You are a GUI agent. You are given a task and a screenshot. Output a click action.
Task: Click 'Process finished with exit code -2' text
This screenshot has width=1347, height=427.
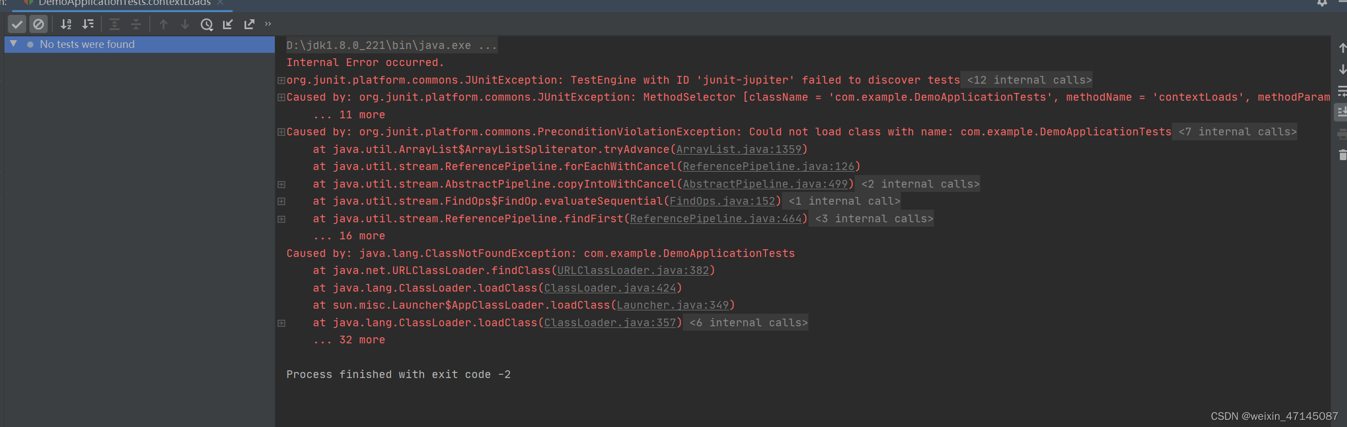click(x=399, y=375)
